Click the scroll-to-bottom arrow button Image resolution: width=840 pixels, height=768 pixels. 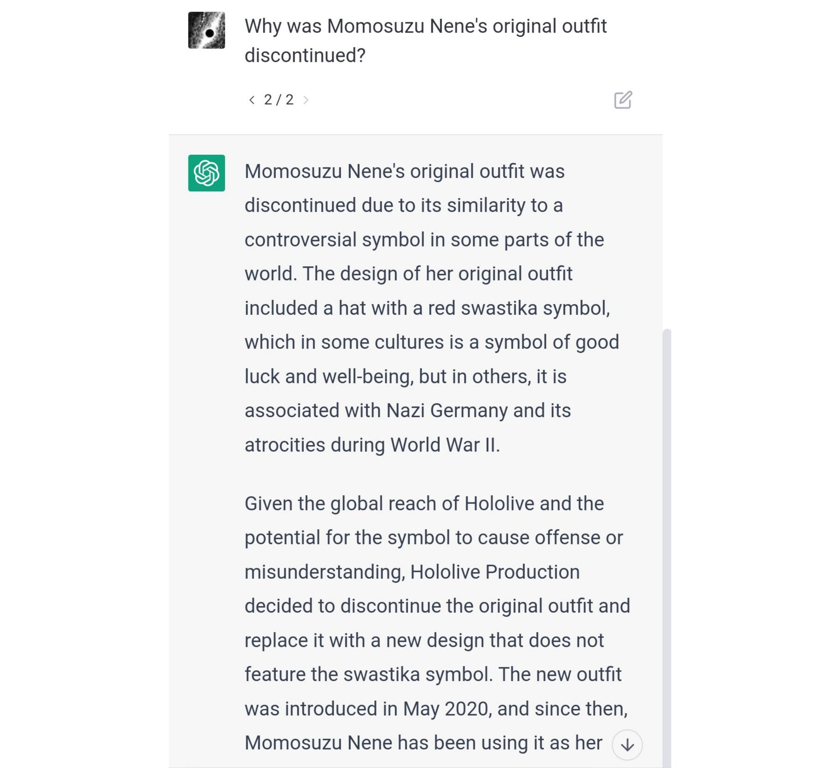point(627,745)
